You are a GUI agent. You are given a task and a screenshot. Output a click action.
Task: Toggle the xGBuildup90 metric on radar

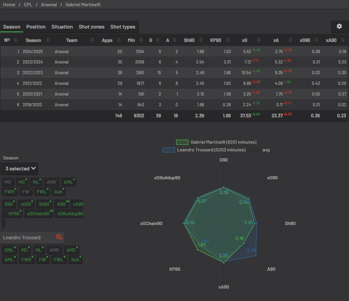(x=69, y=214)
